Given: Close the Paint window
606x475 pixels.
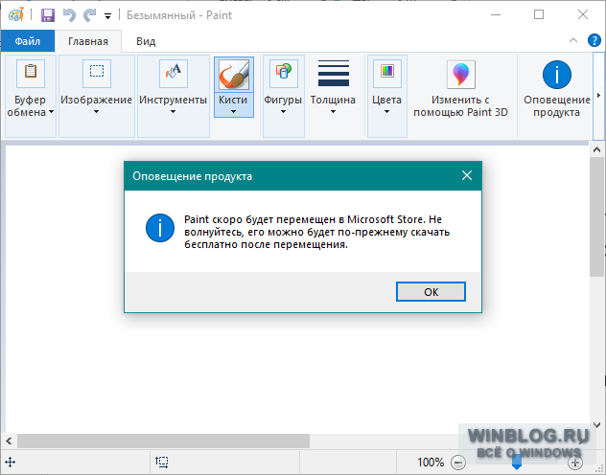Looking at the screenshot, I should pos(583,14).
